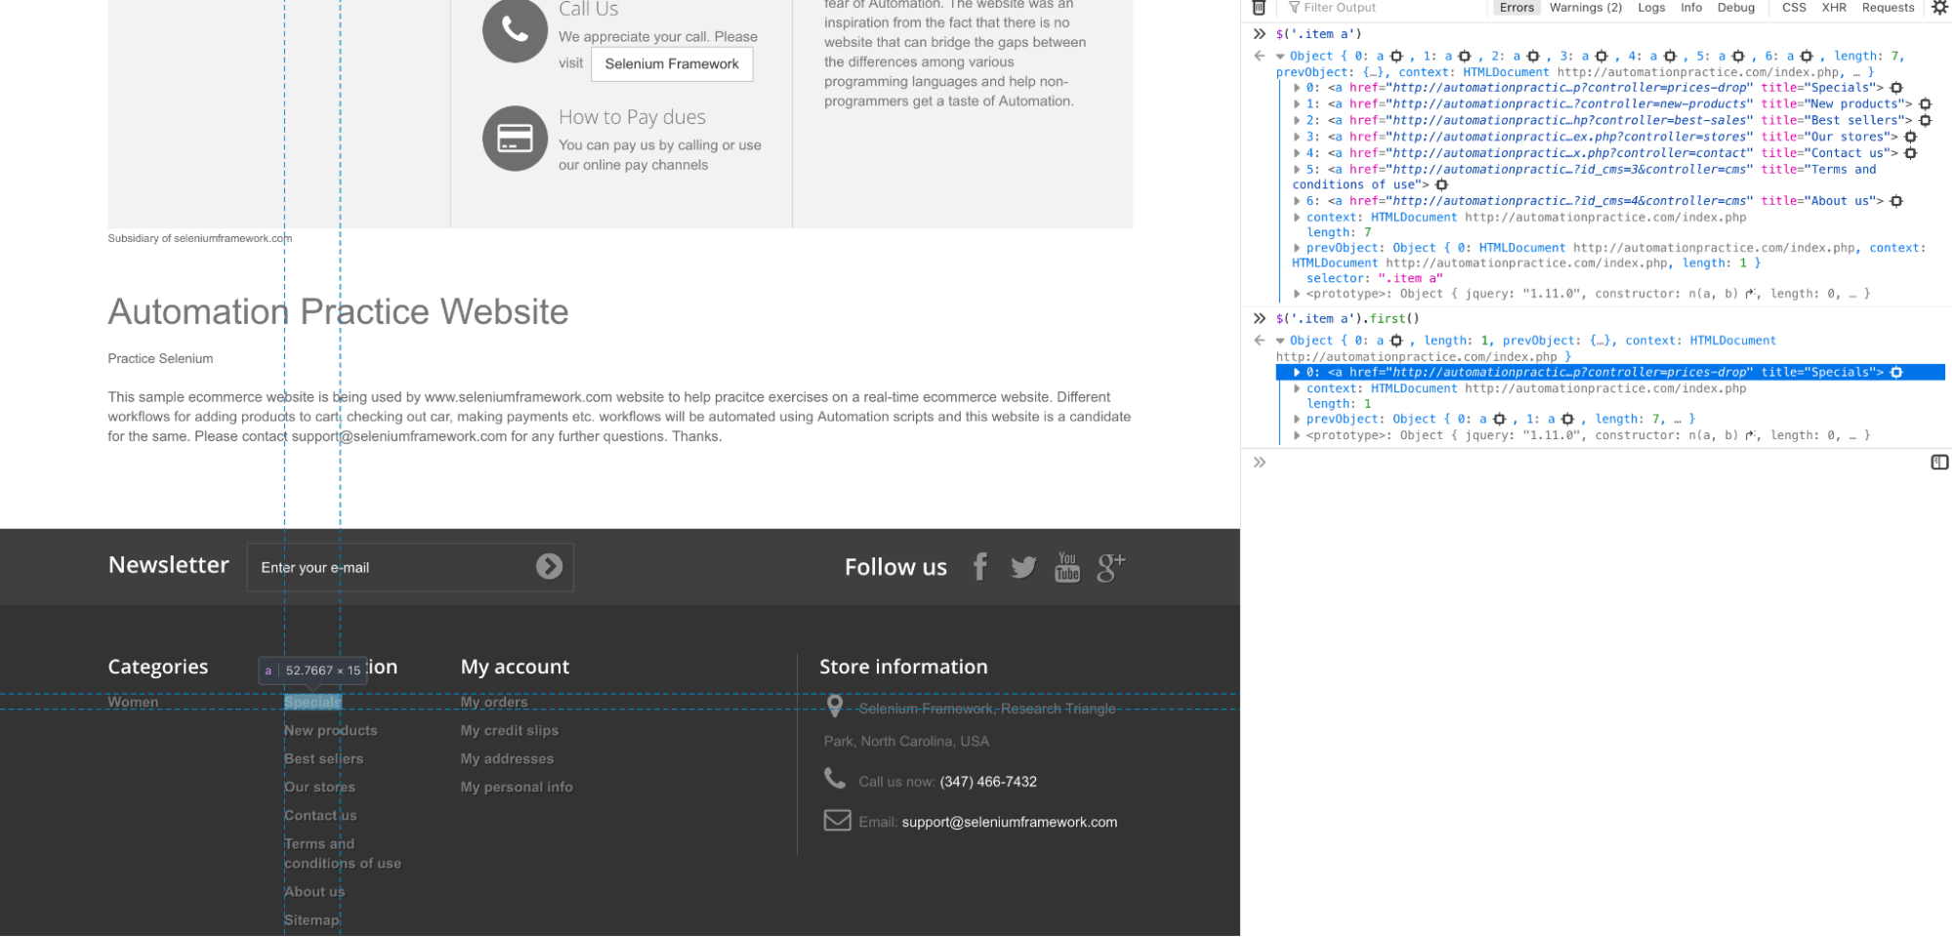Expand the 'New products' anchor entry

[x=1297, y=104]
